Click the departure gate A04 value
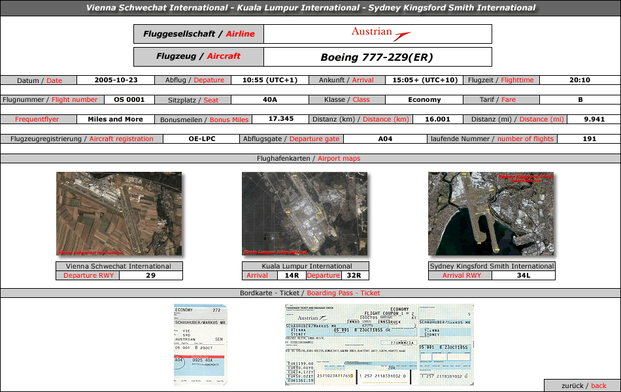 [385, 139]
